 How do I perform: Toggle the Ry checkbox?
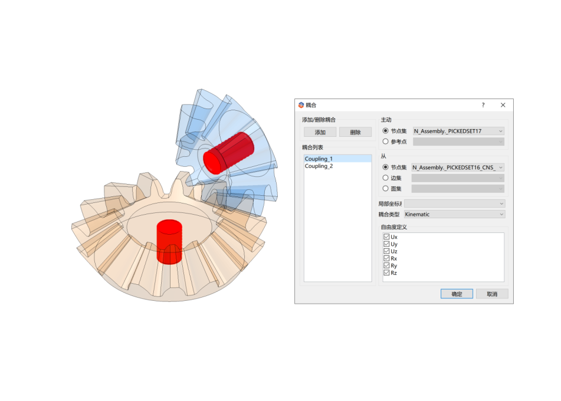(x=386, y=265)
